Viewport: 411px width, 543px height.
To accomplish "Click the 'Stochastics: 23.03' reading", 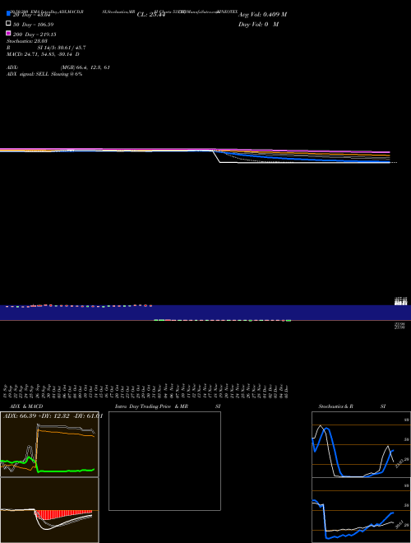I will click(x=27, y=41).
